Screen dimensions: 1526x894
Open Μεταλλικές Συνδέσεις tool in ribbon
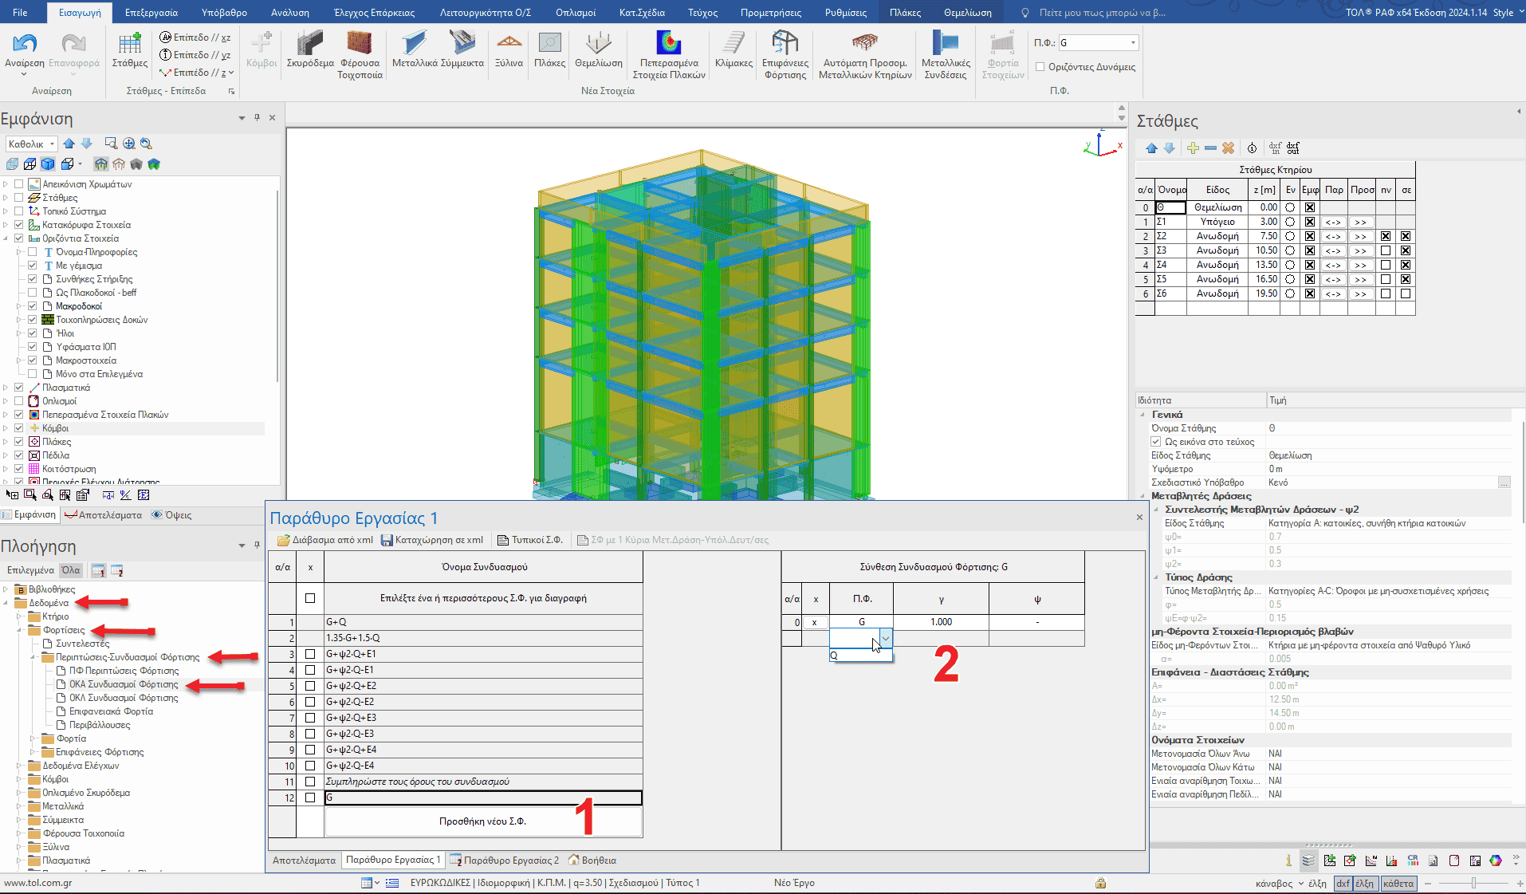(946, 45)
